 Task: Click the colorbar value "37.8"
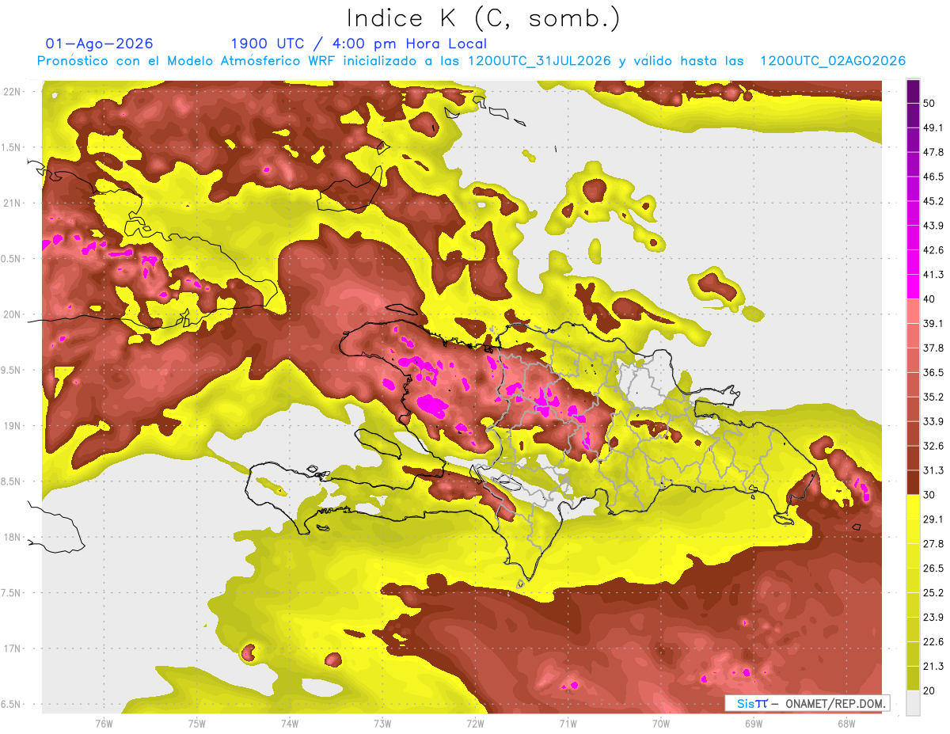933,348
